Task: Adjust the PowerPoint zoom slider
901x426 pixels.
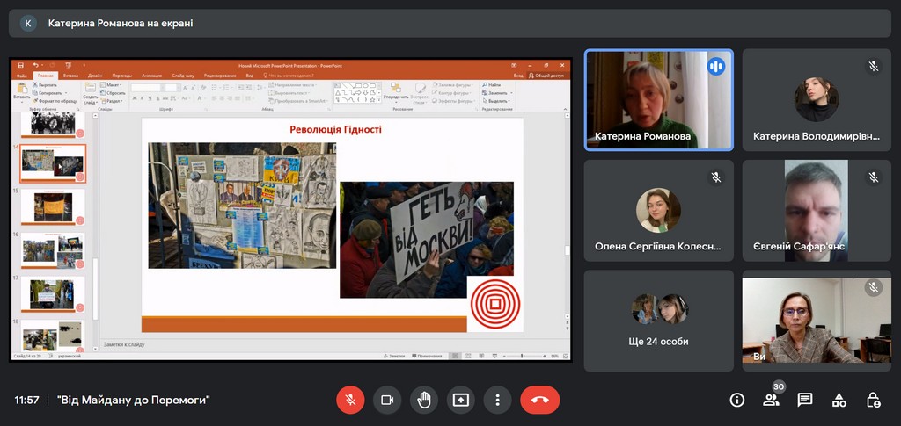Action: [522, 356]
